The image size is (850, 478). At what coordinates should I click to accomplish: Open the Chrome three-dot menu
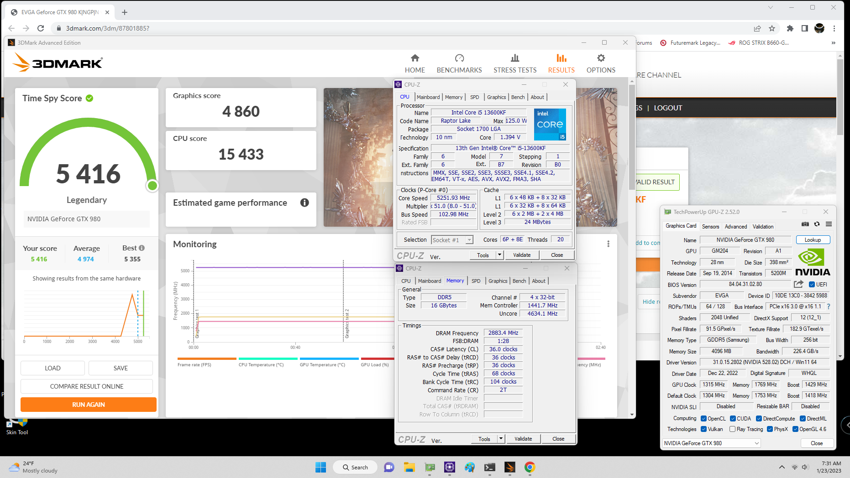(834, 28)
